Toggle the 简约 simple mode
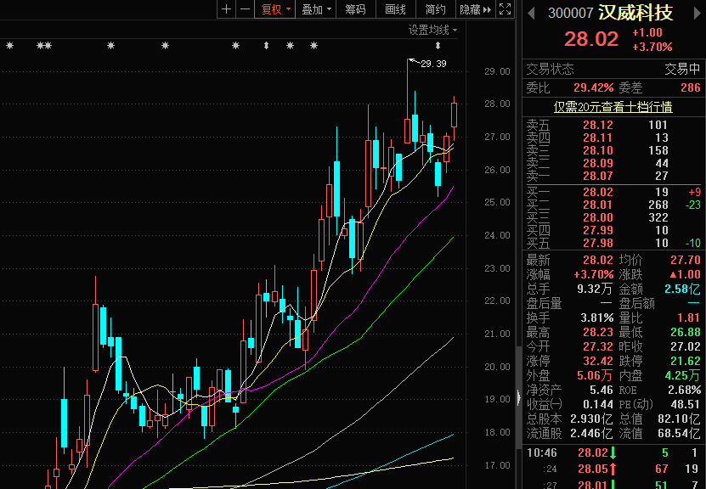Screen dimensions: 706x489 click(435, 9)
